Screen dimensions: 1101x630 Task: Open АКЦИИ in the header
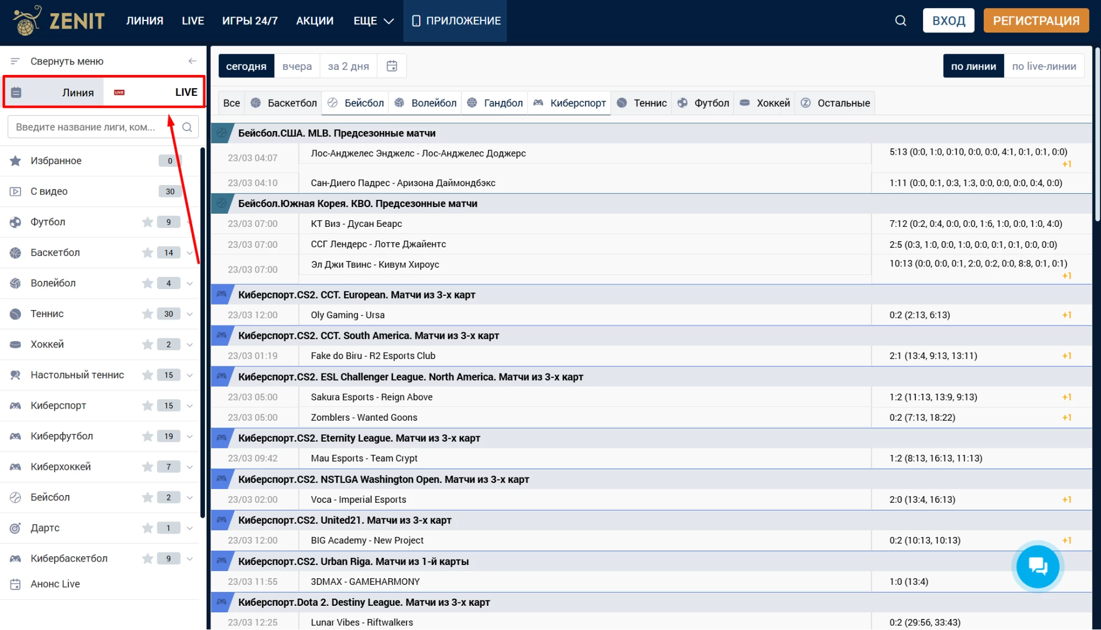pyautogui.click(x=315, y=21)
